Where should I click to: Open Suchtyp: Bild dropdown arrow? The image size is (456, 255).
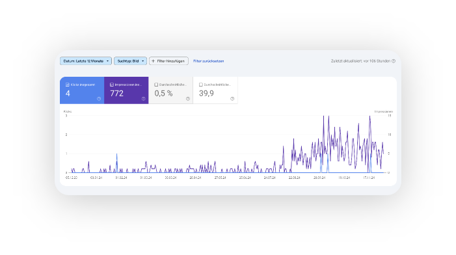pyautogui.click(x=143, y=61)
